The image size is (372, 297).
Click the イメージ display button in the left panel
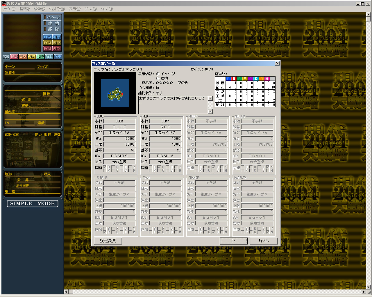52,17
